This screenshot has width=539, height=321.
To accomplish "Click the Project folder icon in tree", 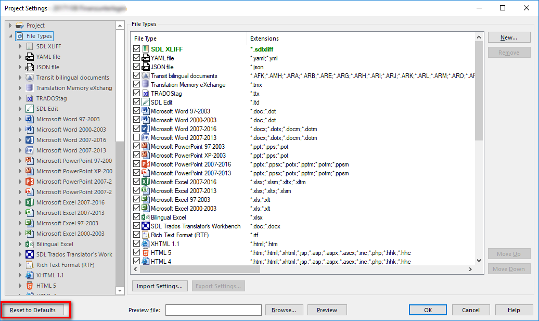I will pos(20,25).
